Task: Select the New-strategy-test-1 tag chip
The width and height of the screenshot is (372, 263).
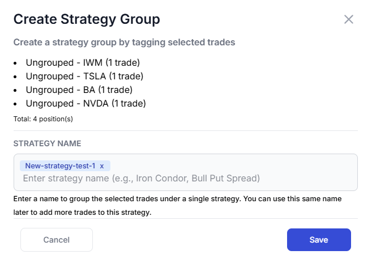Action: pyautogui.click(x=60, y=166)
